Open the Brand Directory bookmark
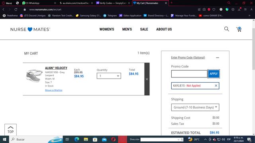This screenshot has height=143, width=255. [x=156, y=15]
